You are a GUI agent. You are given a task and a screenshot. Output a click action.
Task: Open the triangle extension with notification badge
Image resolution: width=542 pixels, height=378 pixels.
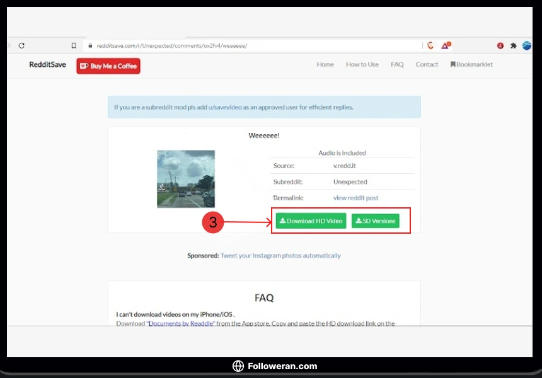tap(445, 45)
